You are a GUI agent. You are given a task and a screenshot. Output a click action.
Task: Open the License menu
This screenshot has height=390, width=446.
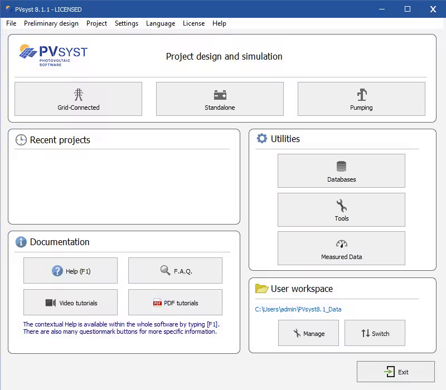[193, 23]
